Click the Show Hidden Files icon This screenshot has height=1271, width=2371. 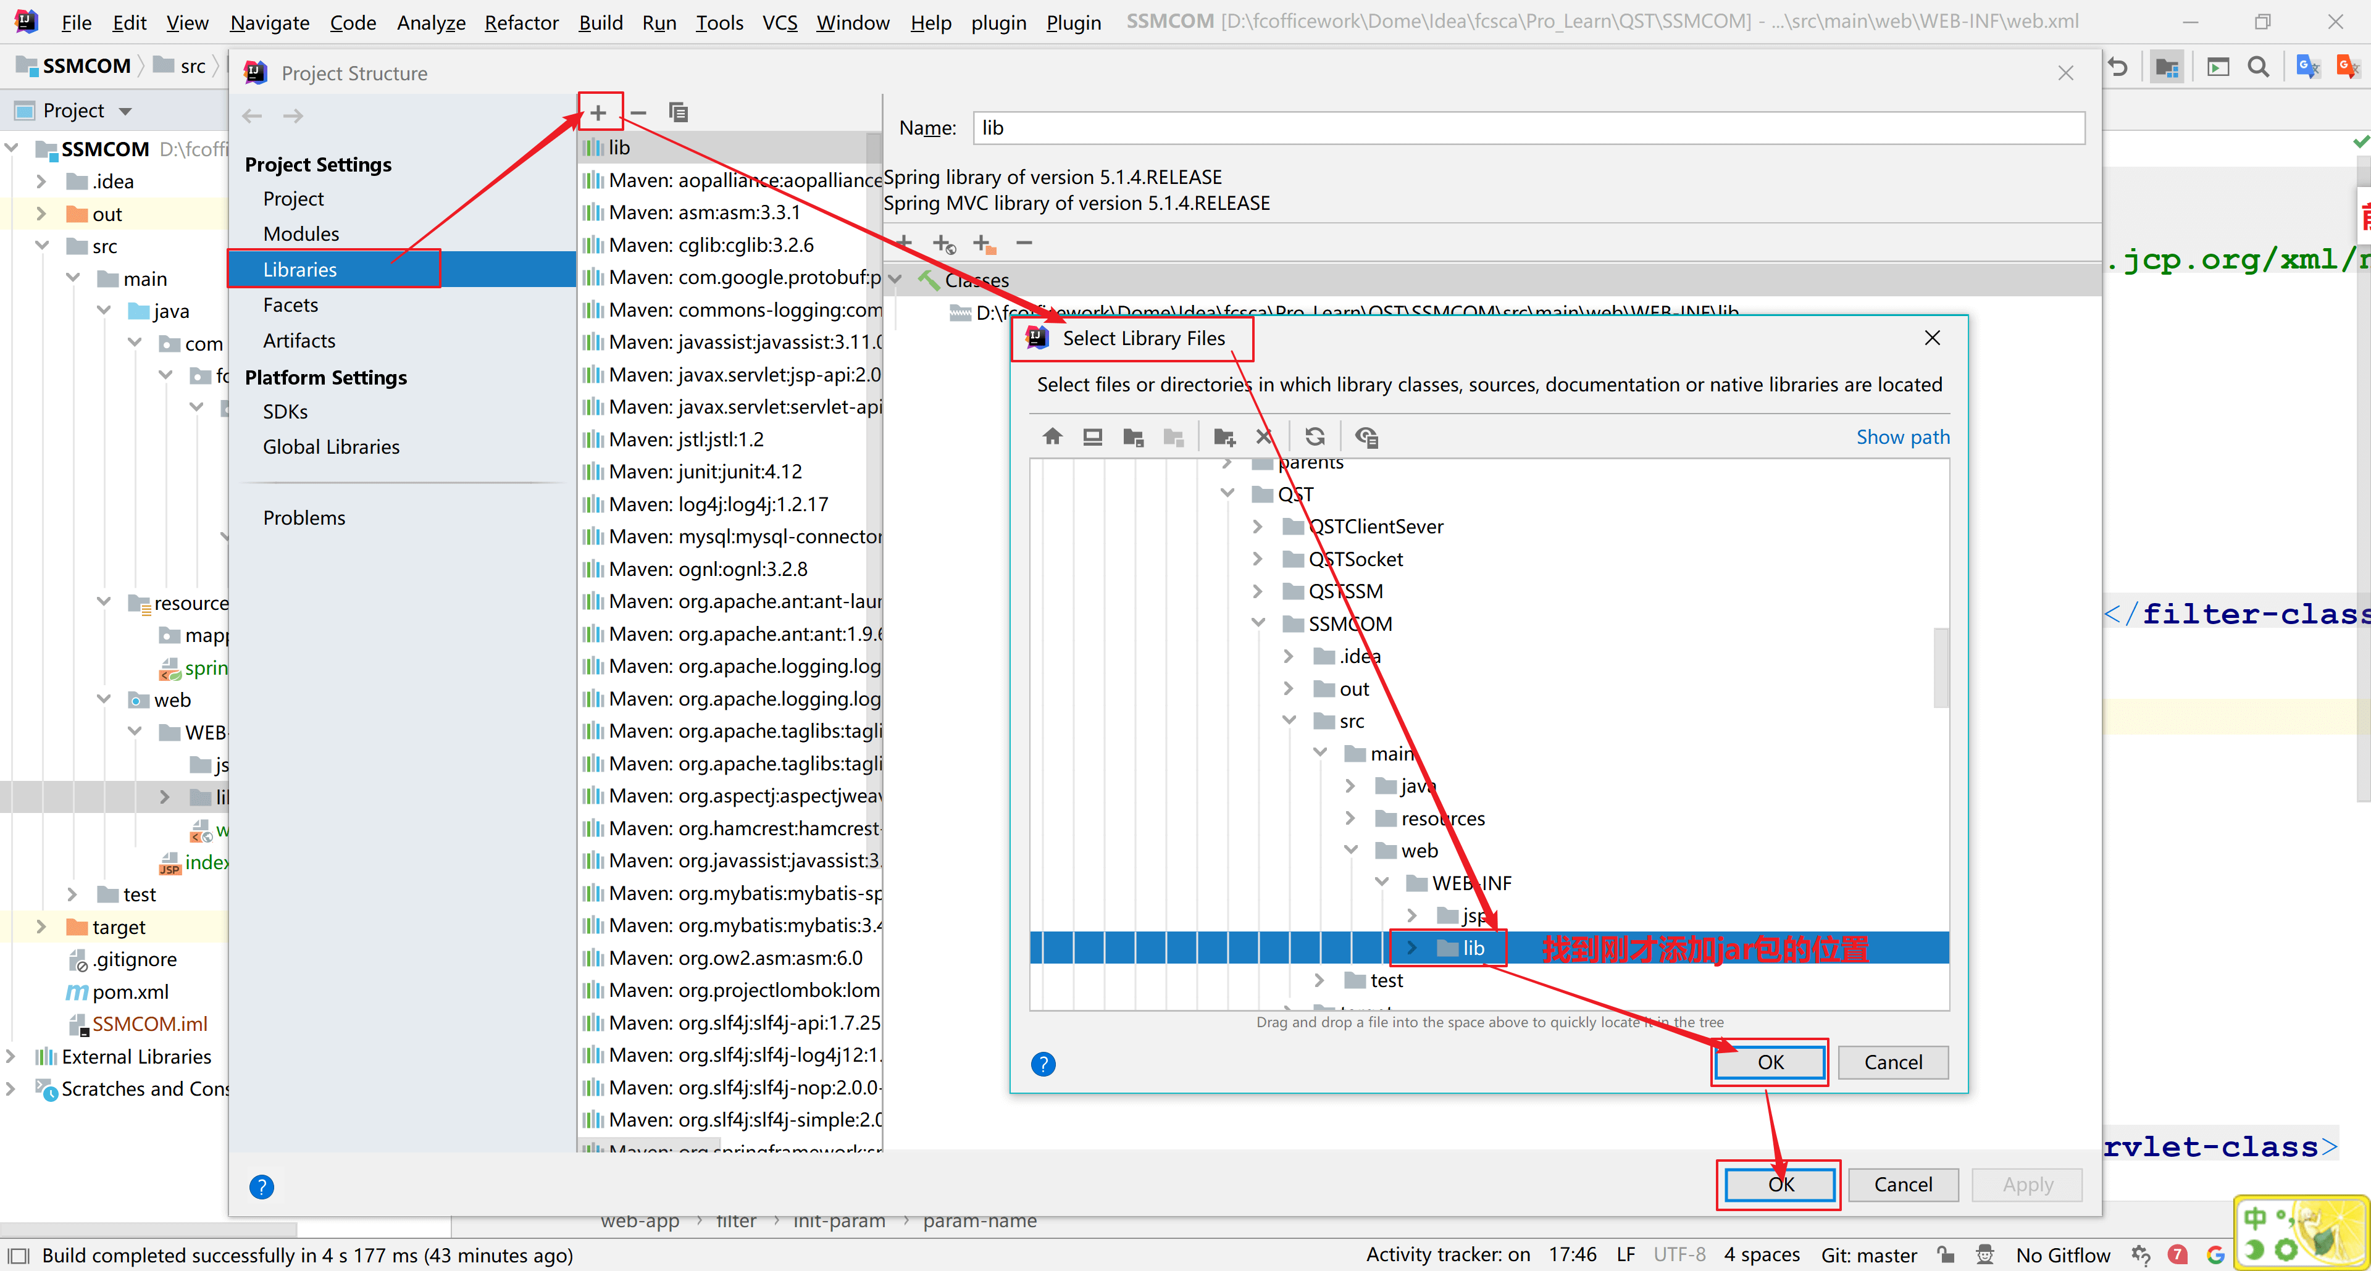tap(1367, 437)
